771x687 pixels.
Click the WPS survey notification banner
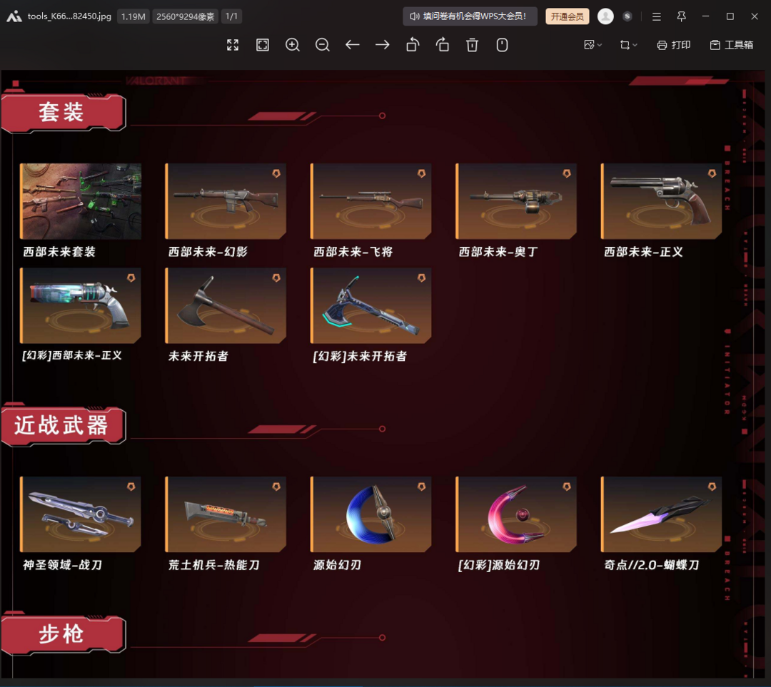[470, 16]
